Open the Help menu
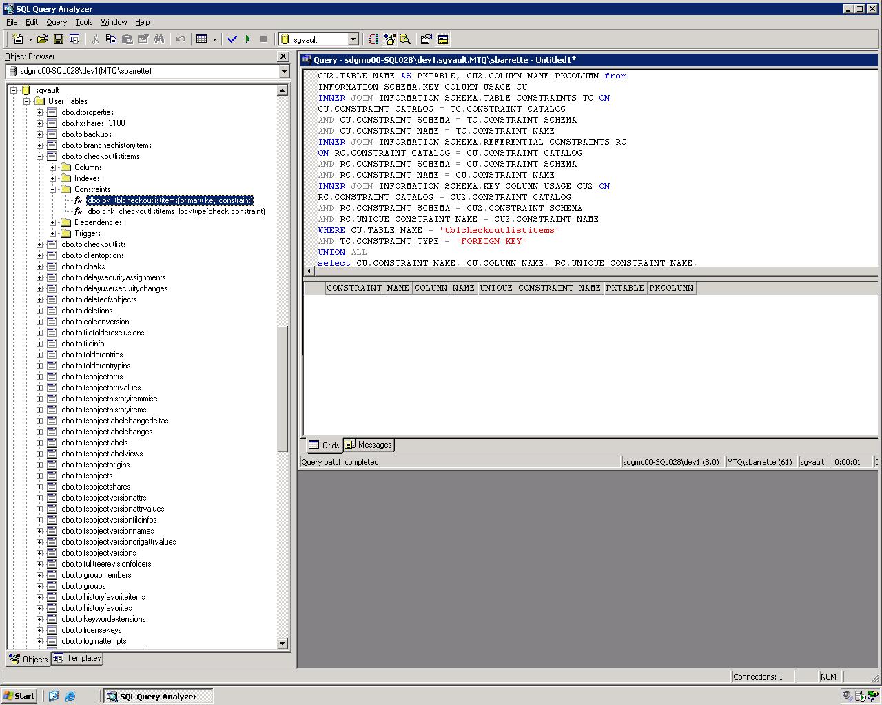The width and height of the screenshot is (882, 705). pos(142,22)
